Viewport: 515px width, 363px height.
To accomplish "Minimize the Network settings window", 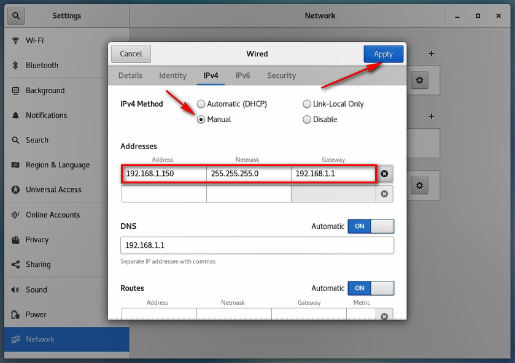I will click(457, 16).
